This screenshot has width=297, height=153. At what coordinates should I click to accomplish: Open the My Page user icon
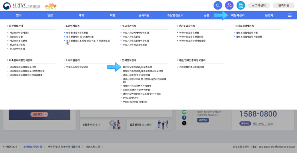click(x=229, y=5)
